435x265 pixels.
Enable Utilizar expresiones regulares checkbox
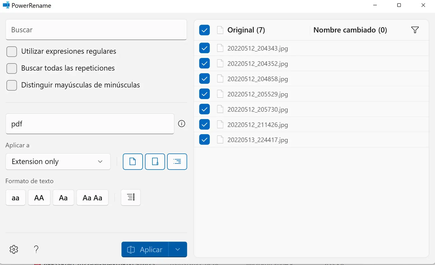(x=12, y=52)
